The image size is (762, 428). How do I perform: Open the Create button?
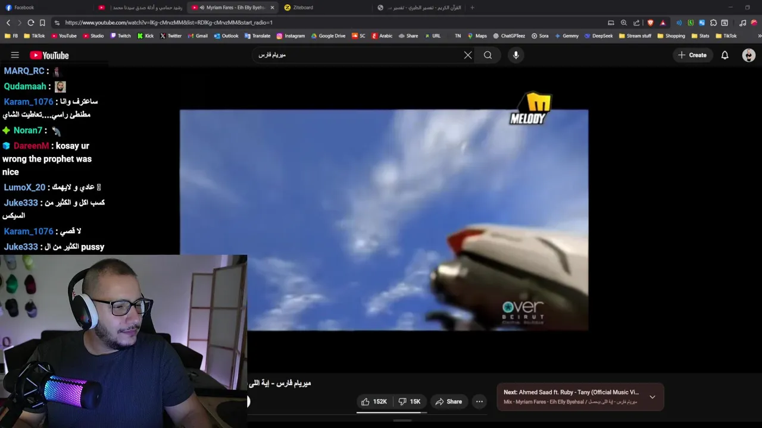692,55
